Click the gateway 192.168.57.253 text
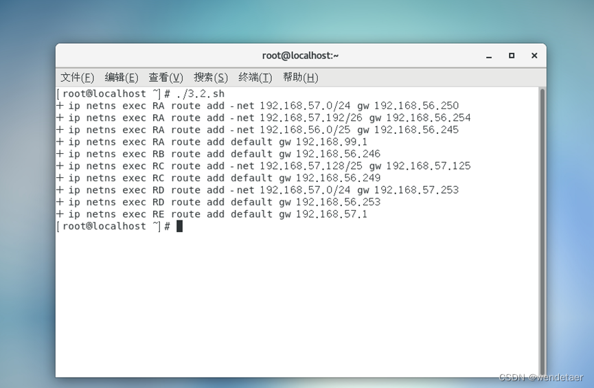This screenshot has width=594, height=388. click(416, 190)
